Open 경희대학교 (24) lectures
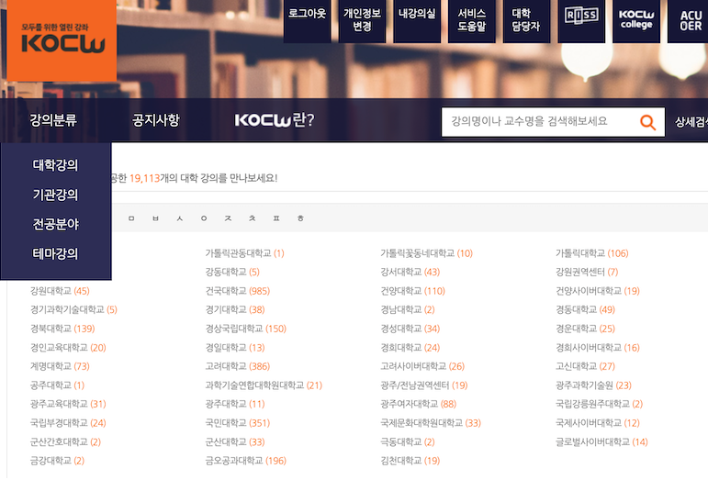Image resolution: width=708 pixels, height=480 pixels. (410, 348)
